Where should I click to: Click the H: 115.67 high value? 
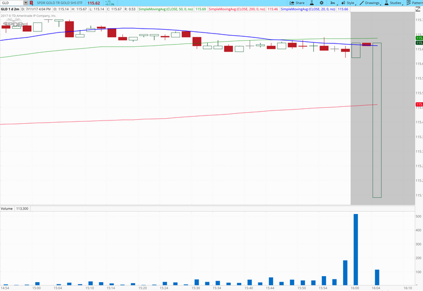click(79, 9)
